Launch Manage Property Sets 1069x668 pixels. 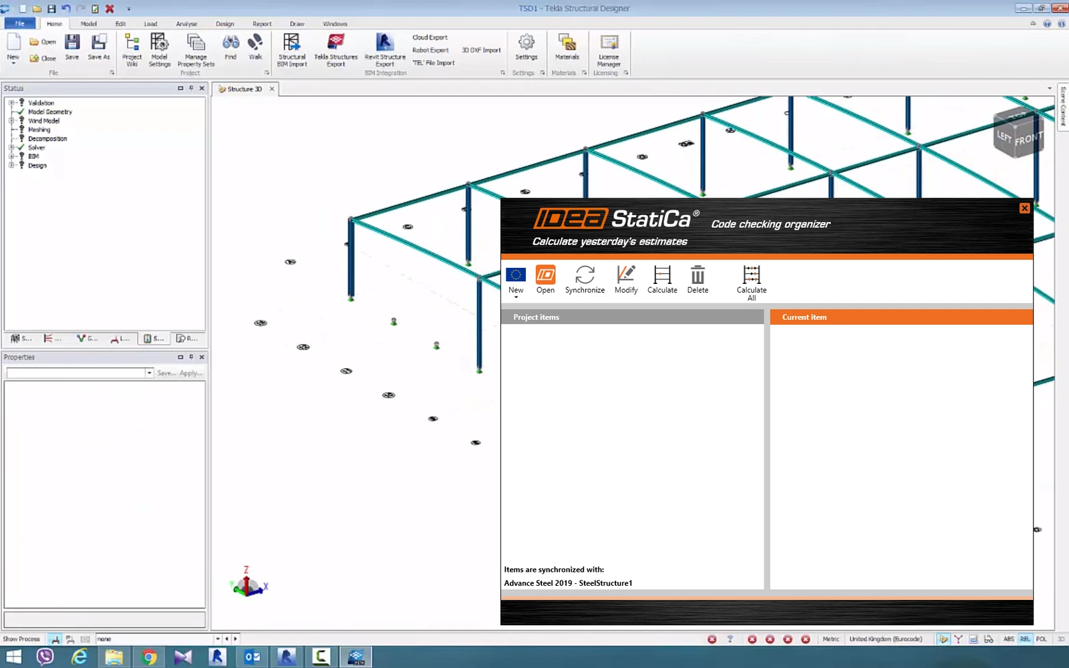click(196, 50)
